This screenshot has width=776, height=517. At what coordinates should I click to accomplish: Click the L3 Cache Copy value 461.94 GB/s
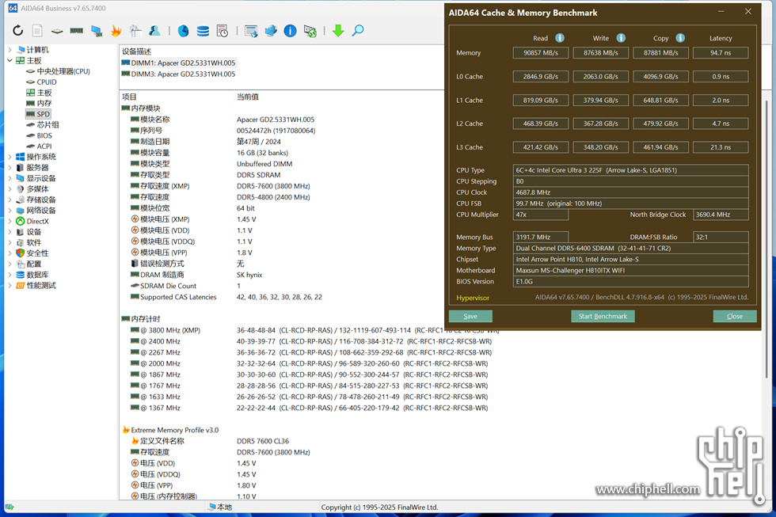(660, 147)
